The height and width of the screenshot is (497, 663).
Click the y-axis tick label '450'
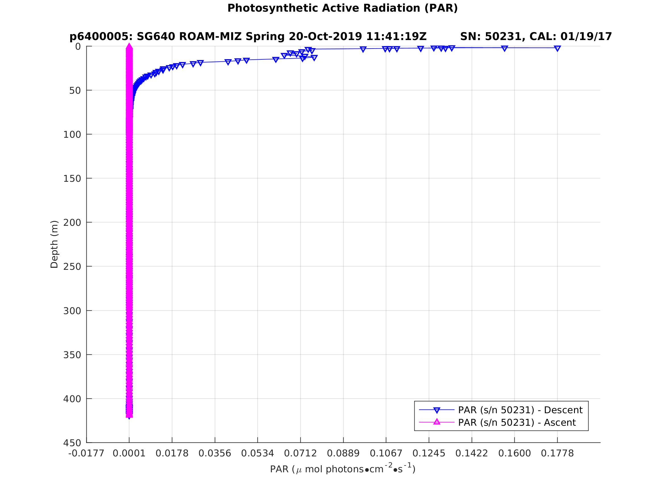tap(72, 443)
